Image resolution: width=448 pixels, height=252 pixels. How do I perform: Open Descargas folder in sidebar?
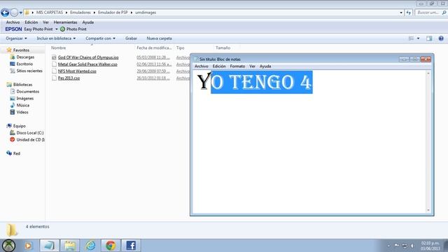point(25,57)
